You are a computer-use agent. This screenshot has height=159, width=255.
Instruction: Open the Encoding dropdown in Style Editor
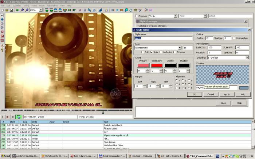(x=247, y=57)
